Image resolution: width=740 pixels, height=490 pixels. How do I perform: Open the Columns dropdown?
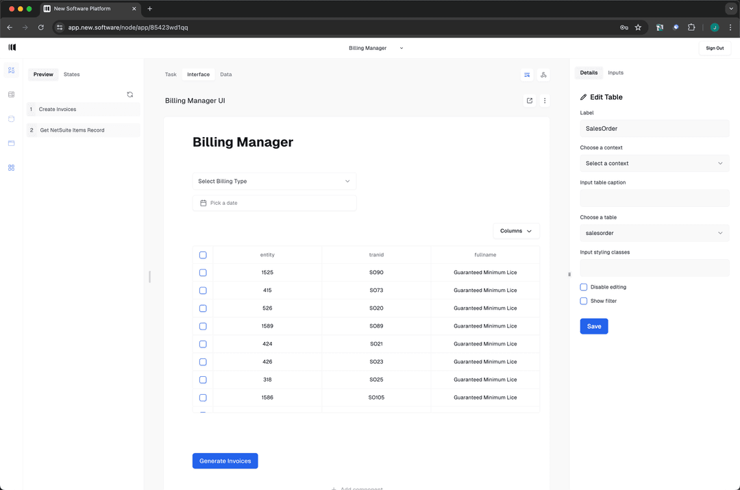tap(517, 231)
